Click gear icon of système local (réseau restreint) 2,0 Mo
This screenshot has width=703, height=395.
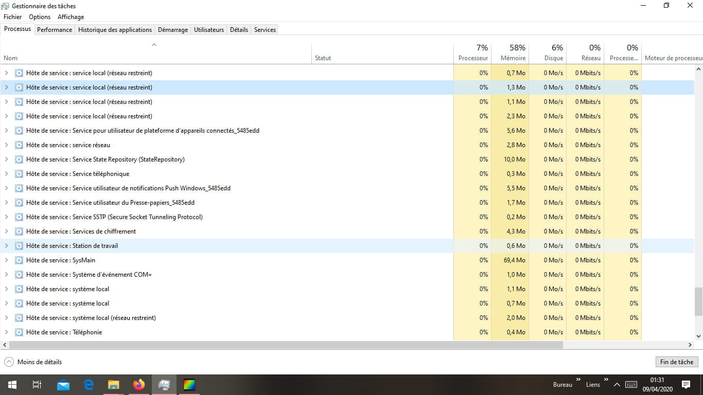point(19,318)
